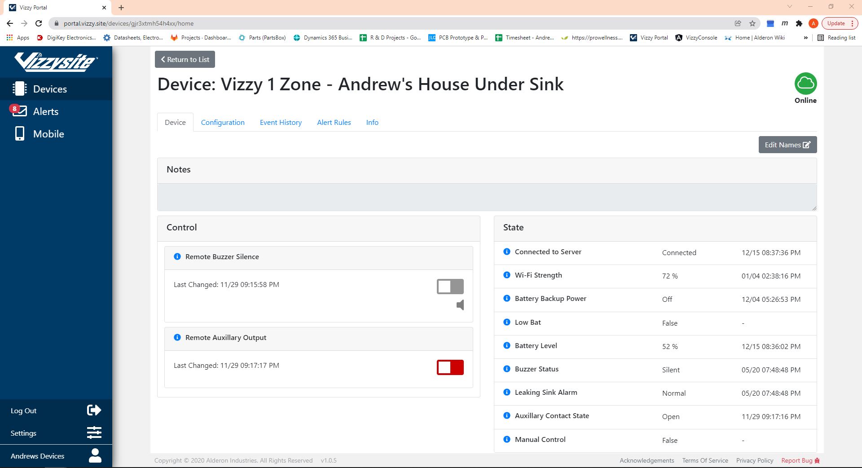This screenshot has width=862, height=468.
Task: Close the Vizzy Portal tab
Action: point(104,8)
